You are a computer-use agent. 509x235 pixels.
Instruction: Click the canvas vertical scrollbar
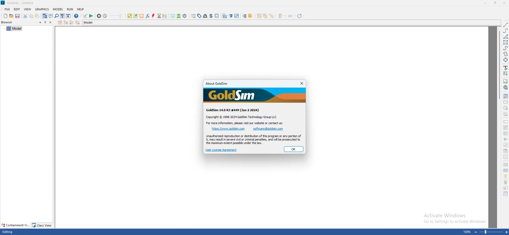click(499, 65)
